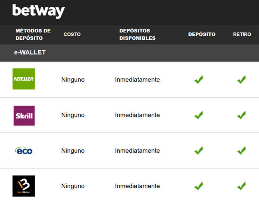The image size is (259, 201).
Task: Click Skrill withdrawal green checkmark
Action: (x=241, y=115)
